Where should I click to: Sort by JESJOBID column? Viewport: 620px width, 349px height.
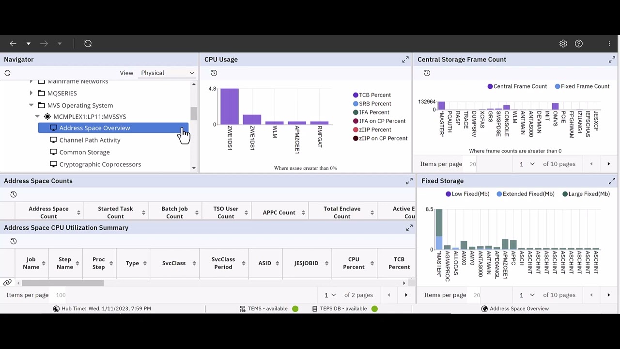pyautogui.click(x=327, y=263)
